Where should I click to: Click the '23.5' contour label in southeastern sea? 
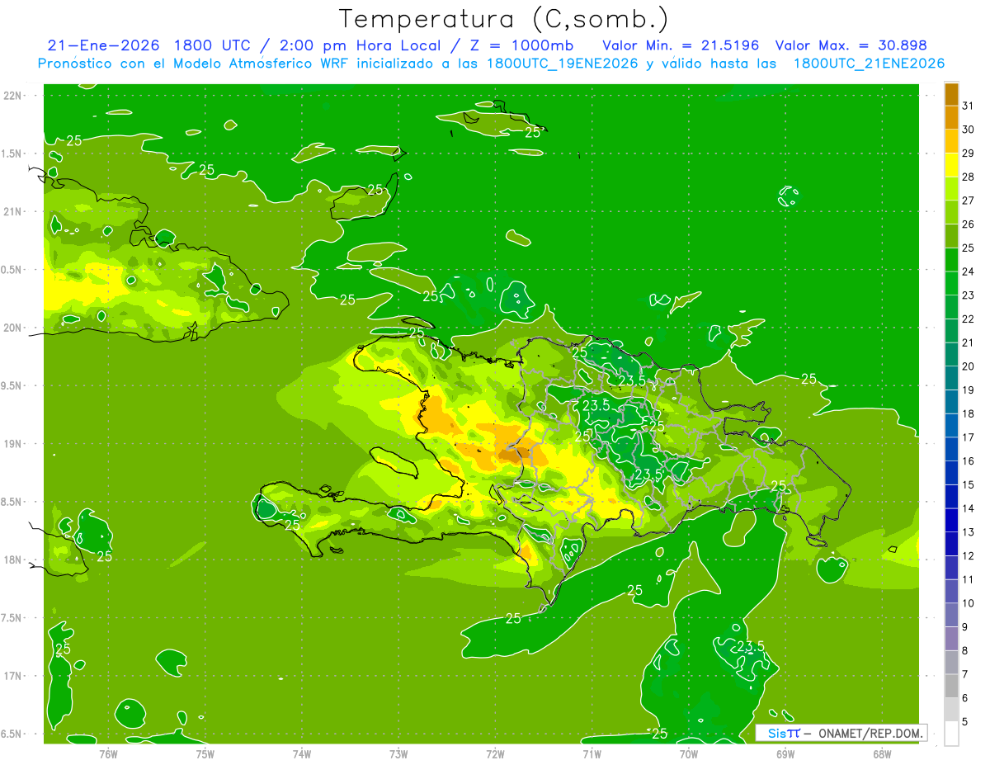click(751, 646)
